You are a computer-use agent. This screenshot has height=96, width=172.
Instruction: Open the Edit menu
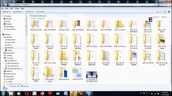pyautogui.click(x=6, y=8)
